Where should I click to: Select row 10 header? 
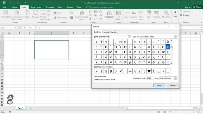(2, 79)
